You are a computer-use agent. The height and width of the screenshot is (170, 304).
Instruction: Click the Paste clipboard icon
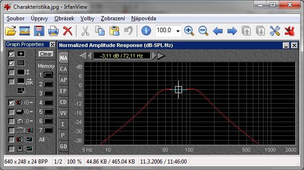114,30
